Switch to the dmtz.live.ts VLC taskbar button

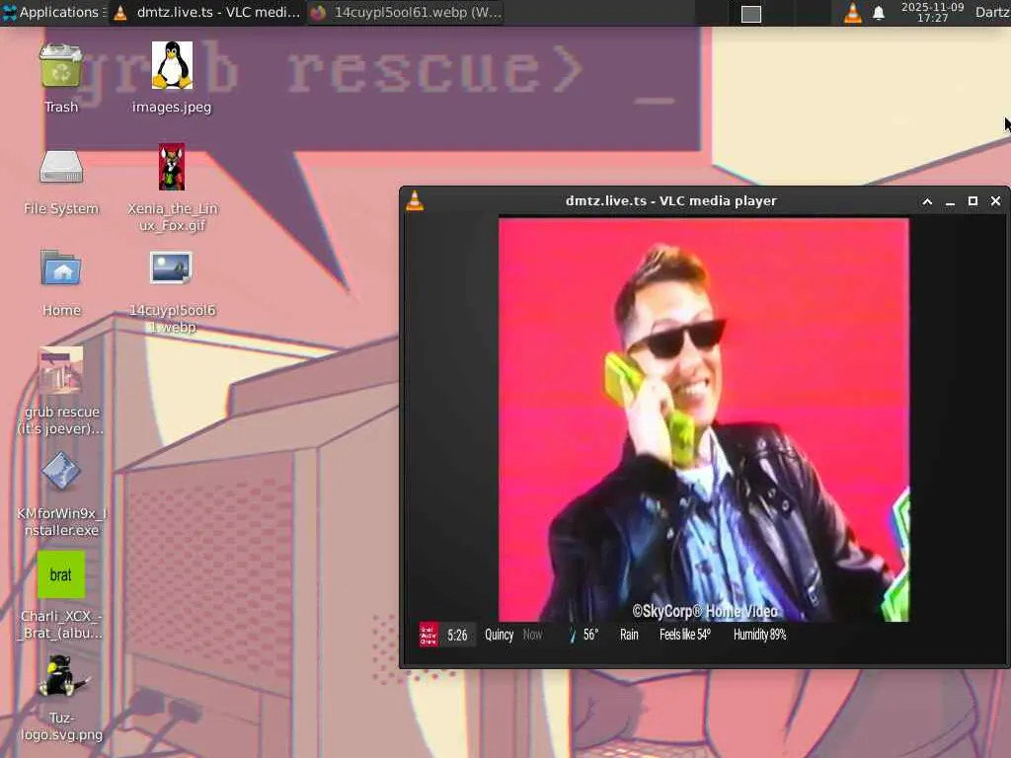coord(207,12)
